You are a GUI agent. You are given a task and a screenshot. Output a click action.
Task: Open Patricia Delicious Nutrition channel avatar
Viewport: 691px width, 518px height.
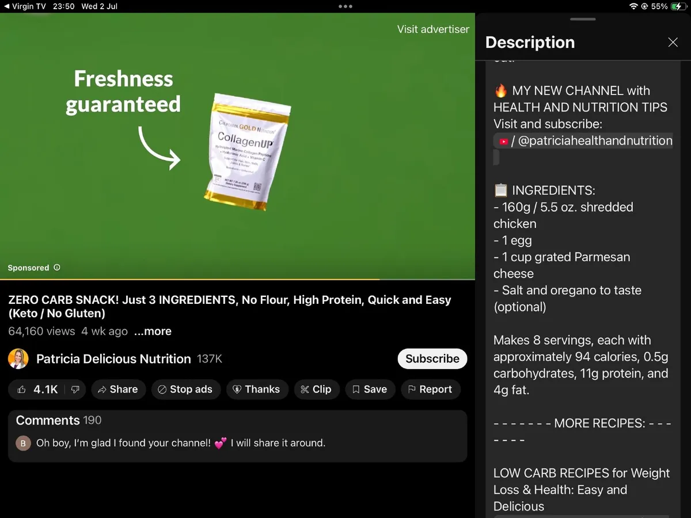pos(18,359)
